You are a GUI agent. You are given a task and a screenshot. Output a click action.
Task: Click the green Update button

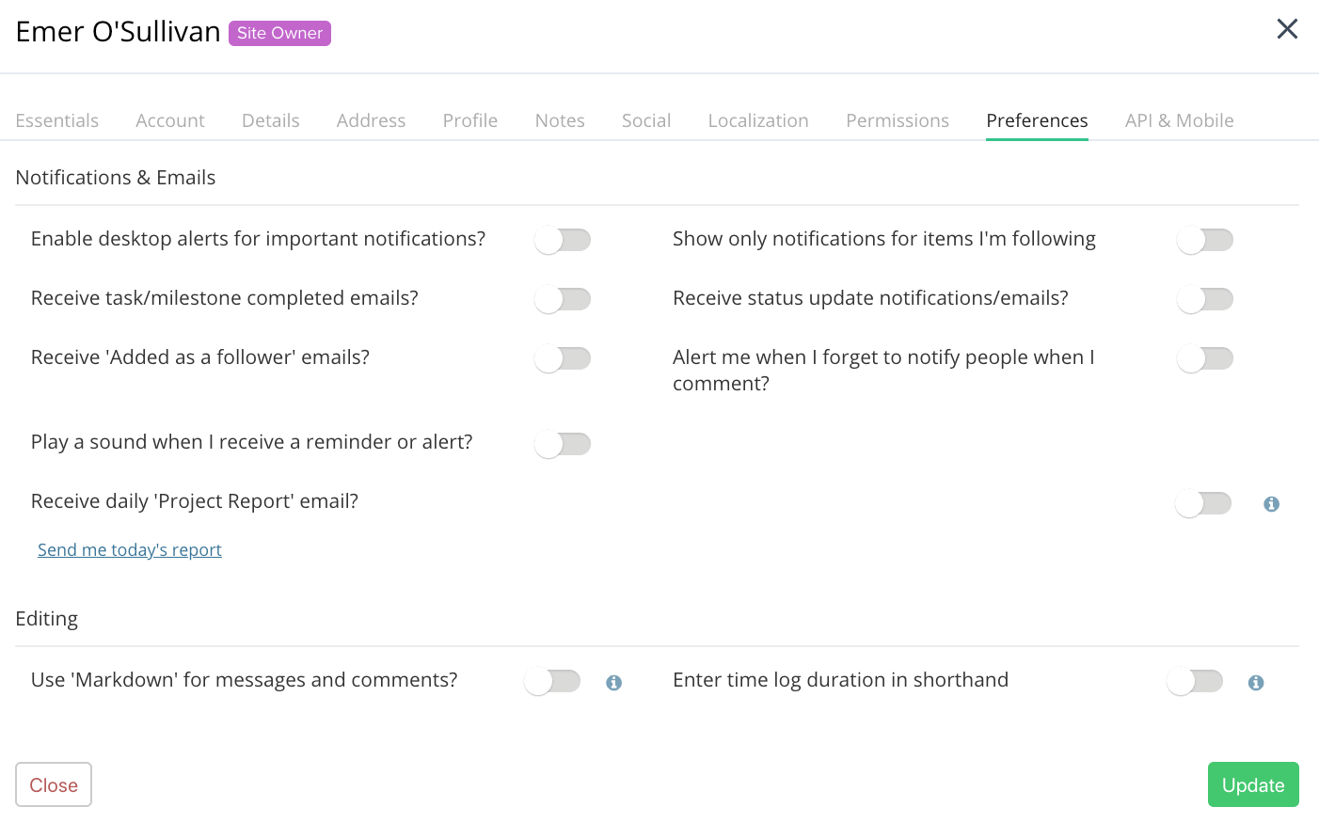tap(1253, 784)
